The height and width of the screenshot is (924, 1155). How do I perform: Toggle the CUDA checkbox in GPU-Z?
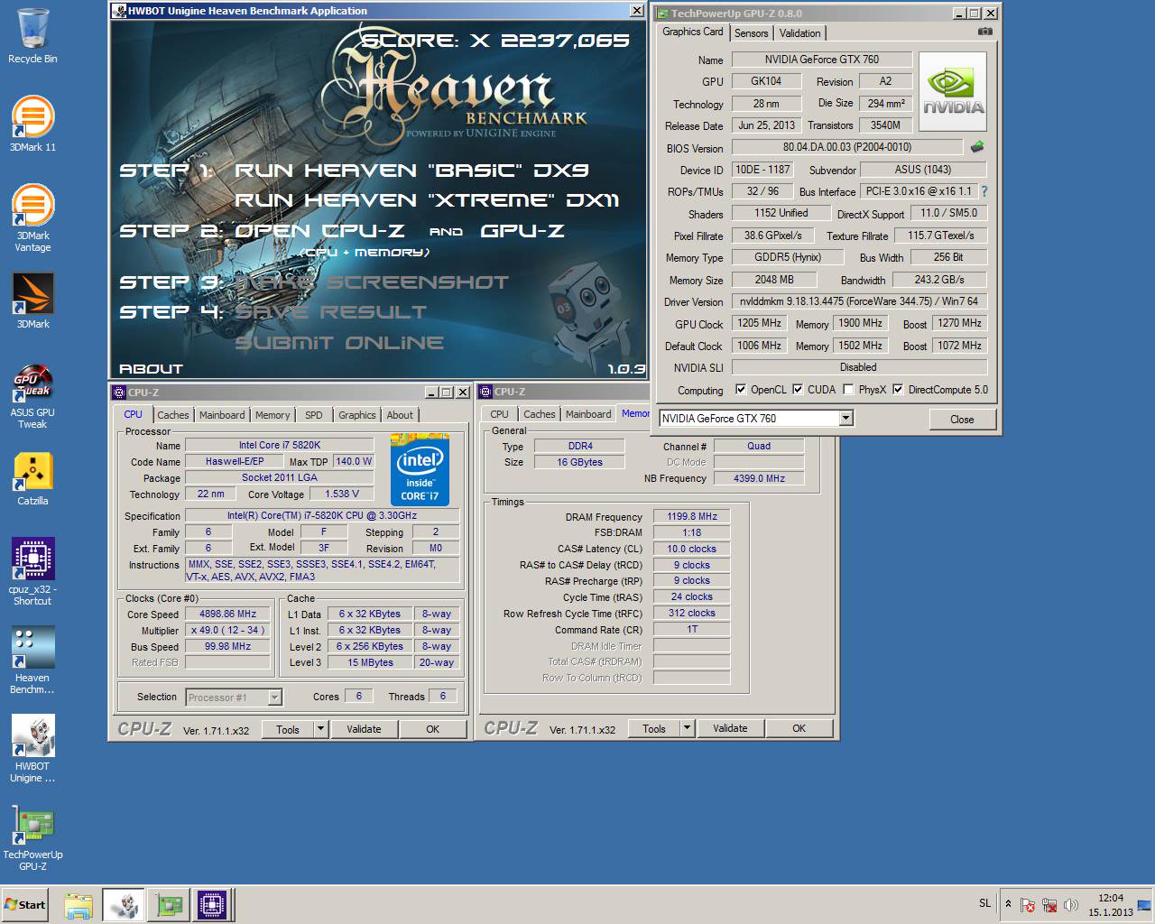pos(798,390)
